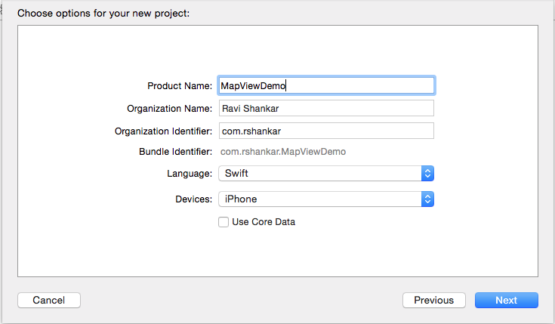Click the Language label

pyautogui.click(x=190, y=174)
